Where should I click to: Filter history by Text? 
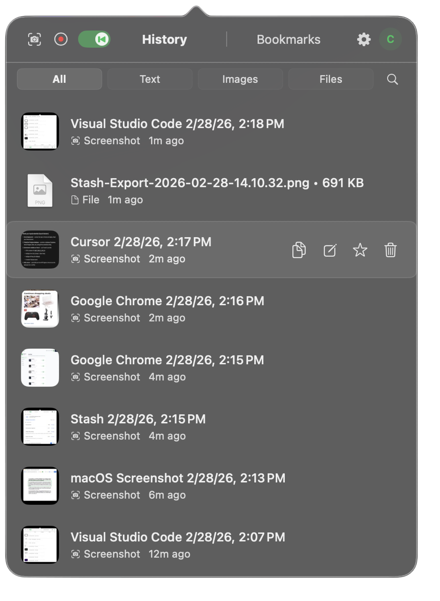tap(150, 79)
